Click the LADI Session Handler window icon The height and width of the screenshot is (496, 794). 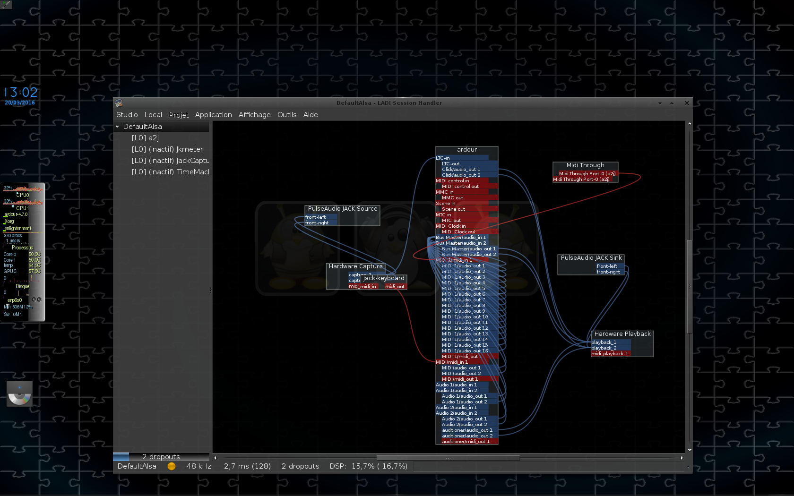click(119, 103)
